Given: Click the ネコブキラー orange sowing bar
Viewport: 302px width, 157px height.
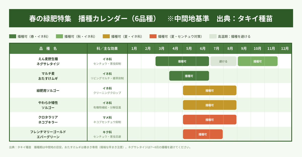Looking at the screenshot, I should [x=210, y=120].
